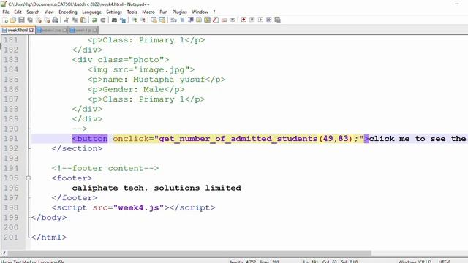468x263 pixels.
Task: Redo change with toolbar arrow
Action: tap(102, 20)
